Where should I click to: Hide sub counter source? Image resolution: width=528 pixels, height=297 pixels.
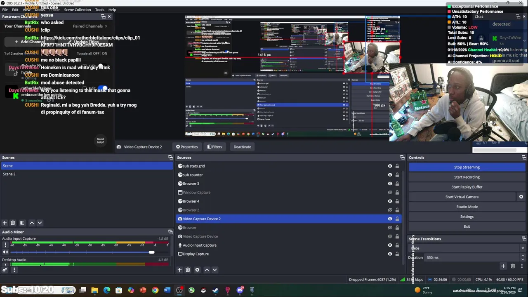(x=390, y=175)
